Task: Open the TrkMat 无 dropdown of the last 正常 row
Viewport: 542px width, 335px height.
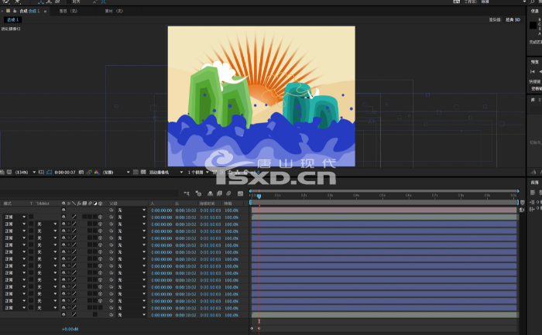Action: point(46,308)
